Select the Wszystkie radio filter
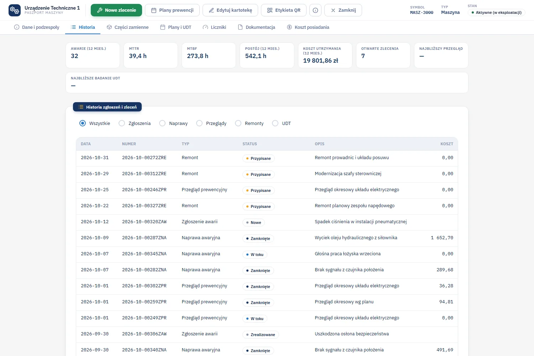 83,123
